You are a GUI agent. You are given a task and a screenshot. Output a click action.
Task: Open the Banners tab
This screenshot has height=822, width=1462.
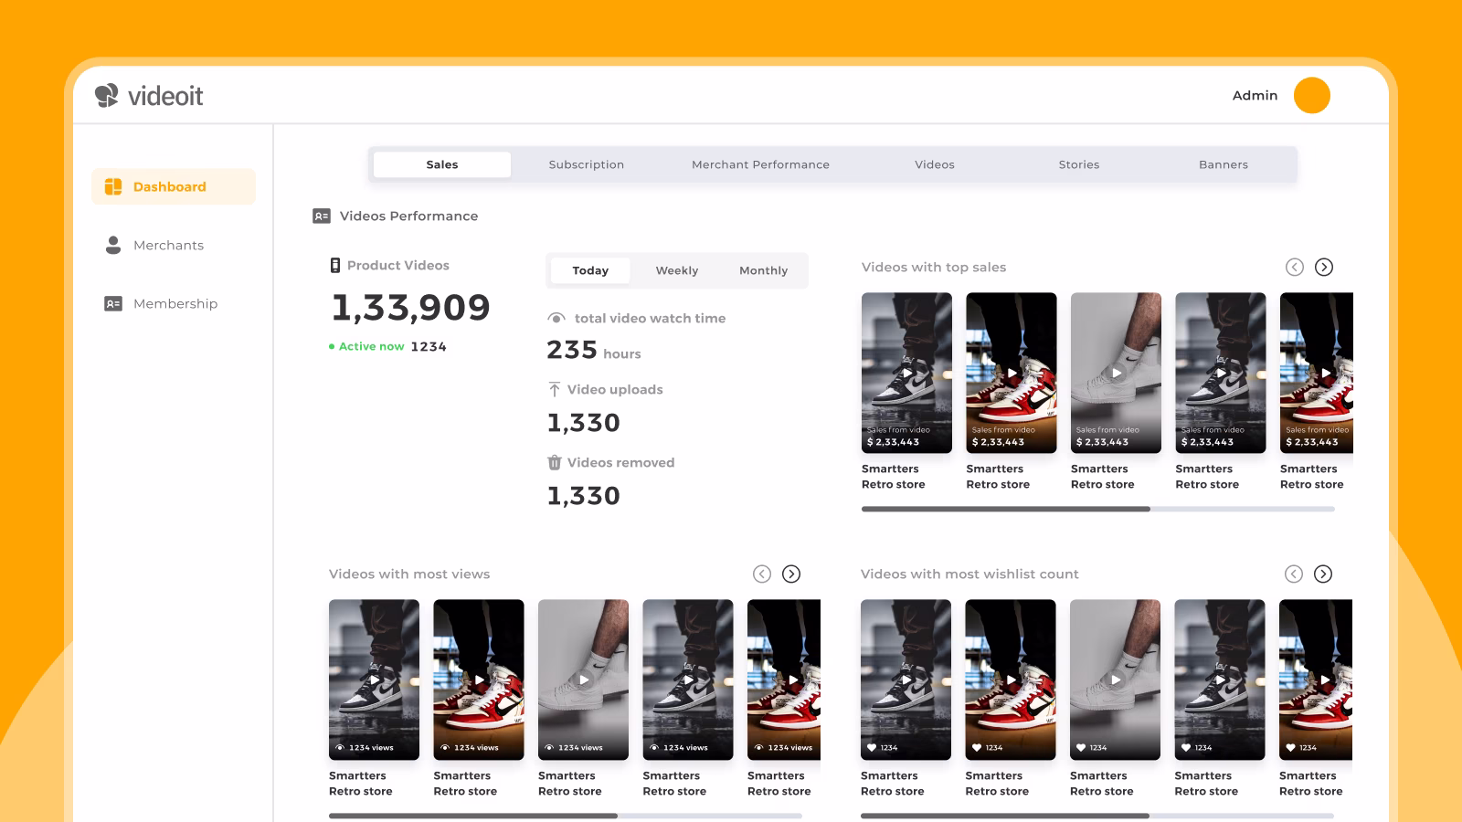point(1224,164)
